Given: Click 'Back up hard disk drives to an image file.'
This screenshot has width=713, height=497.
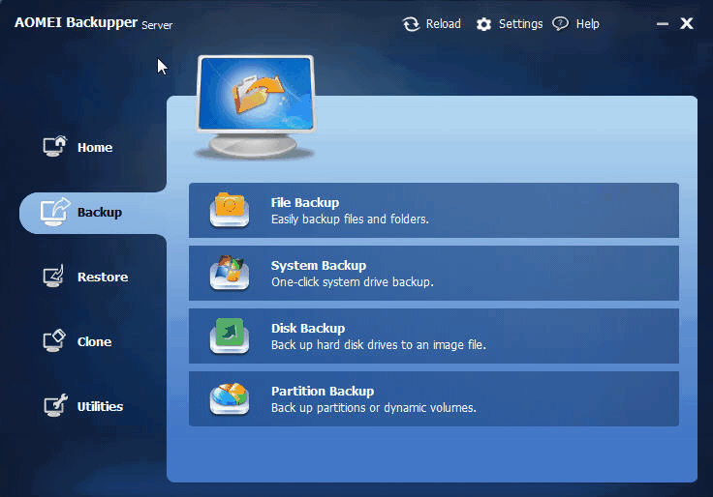Looking at the screenshot, I should (x=379, y=345).
